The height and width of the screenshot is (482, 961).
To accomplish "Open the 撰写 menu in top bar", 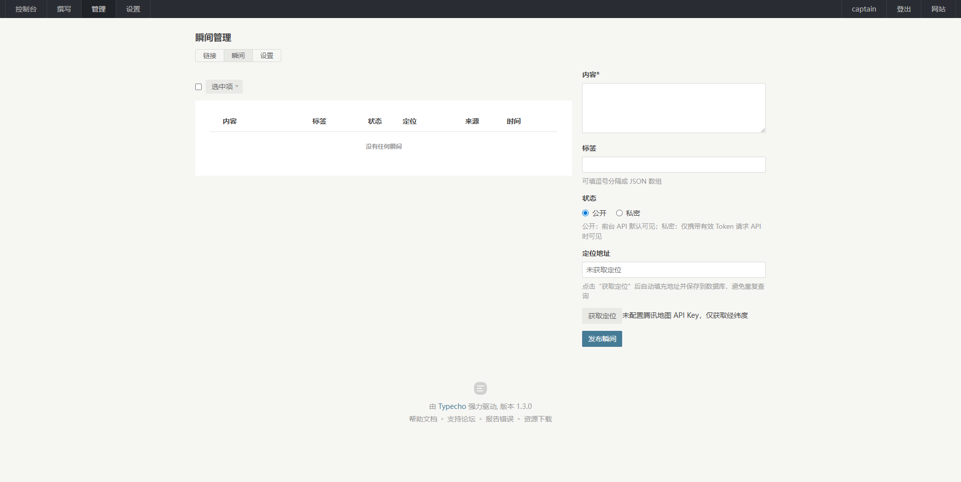I will tap(64, 9).
